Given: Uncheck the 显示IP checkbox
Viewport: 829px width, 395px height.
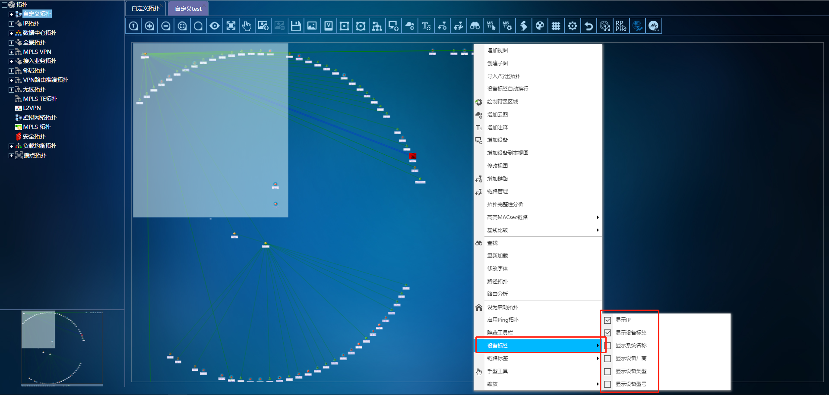Looking at the screenshot, I should click(608, 320).
